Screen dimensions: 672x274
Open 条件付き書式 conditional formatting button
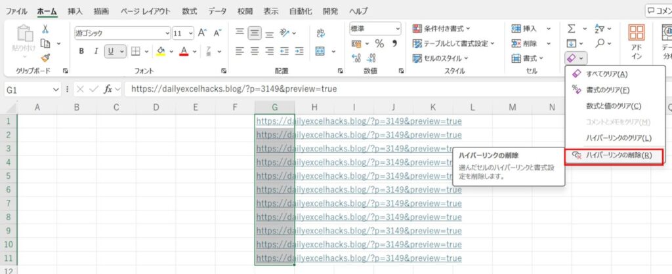coord(453,28)
